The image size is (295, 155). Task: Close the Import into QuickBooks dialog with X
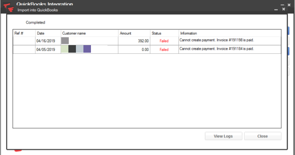283,9
